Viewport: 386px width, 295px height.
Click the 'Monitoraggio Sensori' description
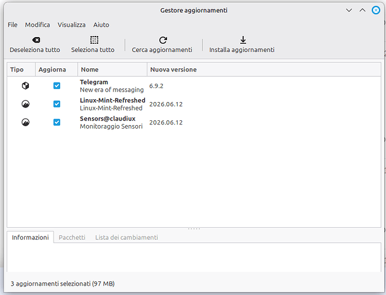[x=112, y=126]
